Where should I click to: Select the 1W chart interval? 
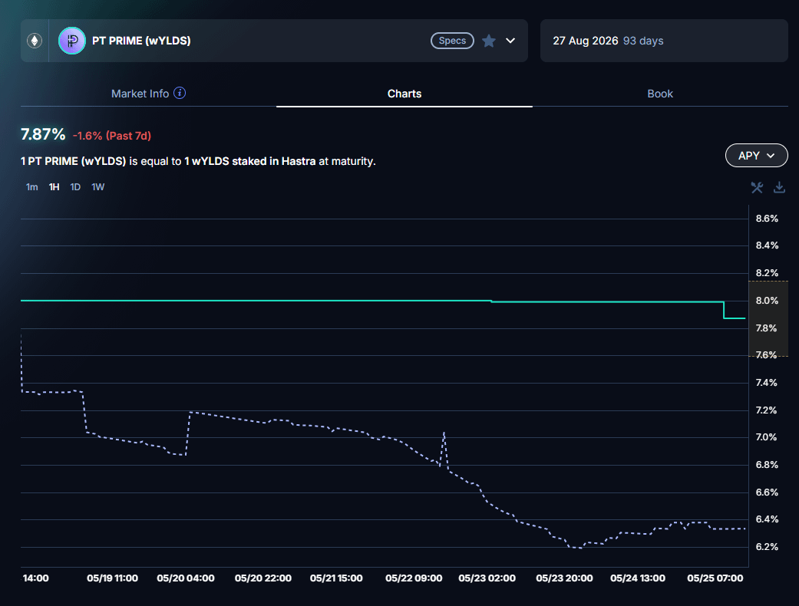(97, 187)
